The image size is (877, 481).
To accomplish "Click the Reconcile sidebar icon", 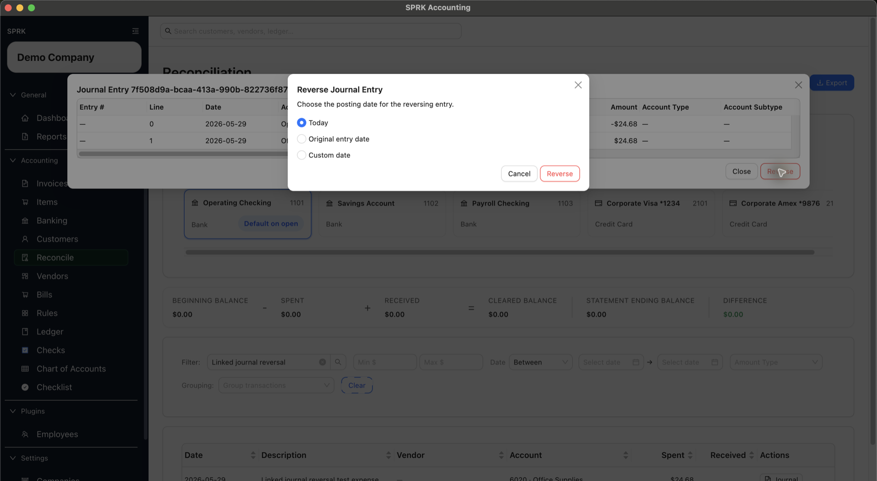I will pyautogui.click(x=25, y=258).
